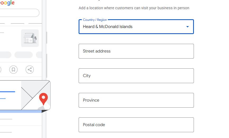
Task: Click the bookmark save icon
Action: click(x=13, y=69)
